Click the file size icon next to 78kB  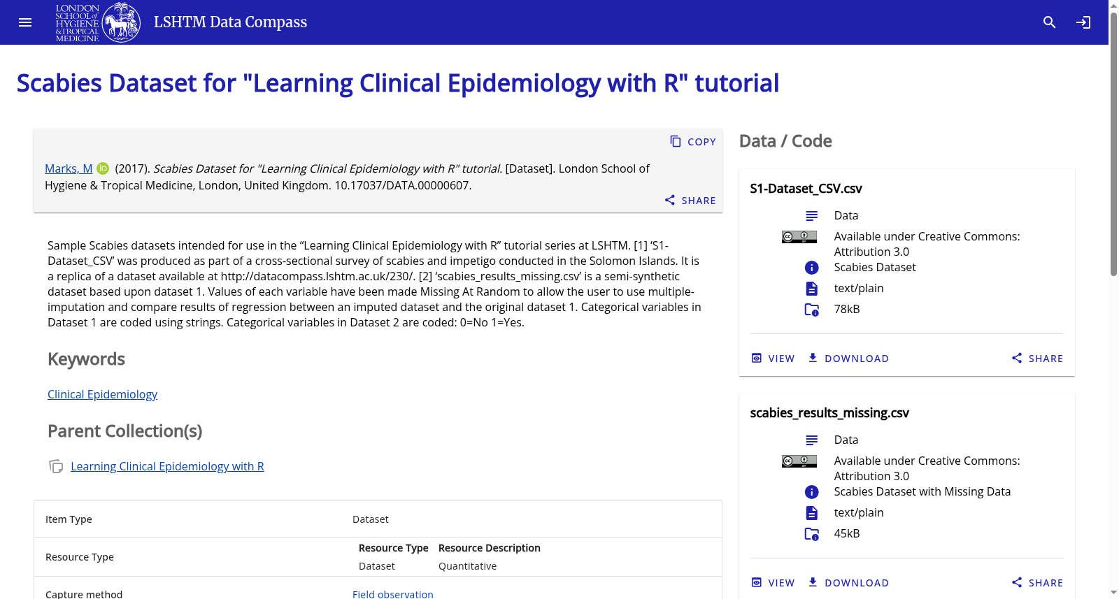(811, 310)
